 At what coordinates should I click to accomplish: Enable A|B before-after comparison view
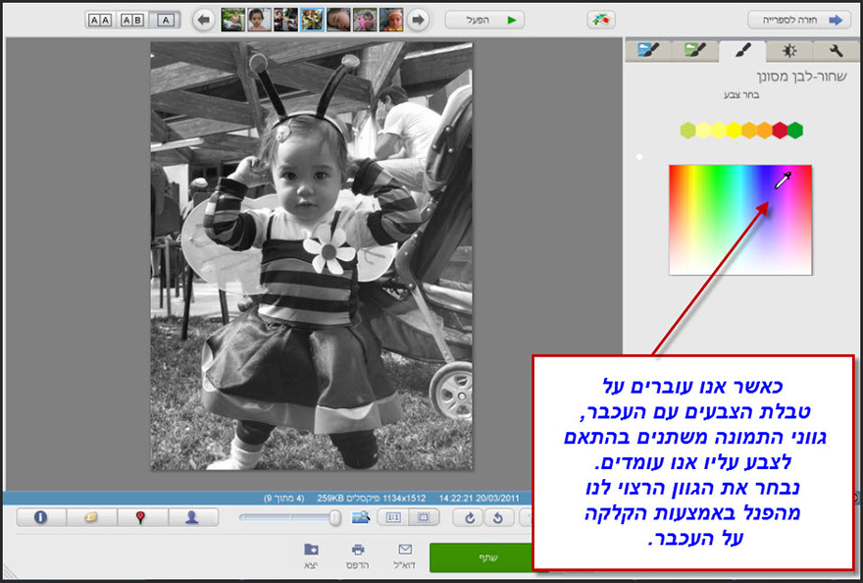(x=132, y=19)
